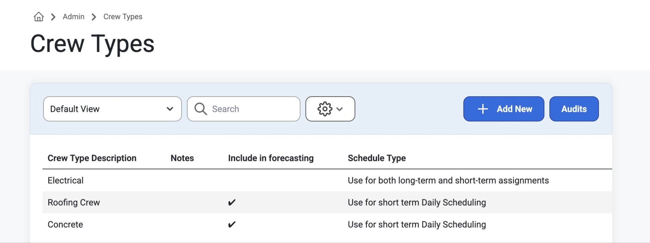Toggle Roofing Crew forecasting checkmark
The height and width of the screenshot is (243, 650).
232,202
